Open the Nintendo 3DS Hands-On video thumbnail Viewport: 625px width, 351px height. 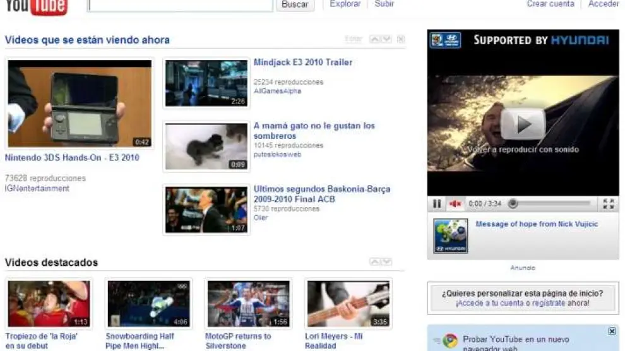[80, 104]
